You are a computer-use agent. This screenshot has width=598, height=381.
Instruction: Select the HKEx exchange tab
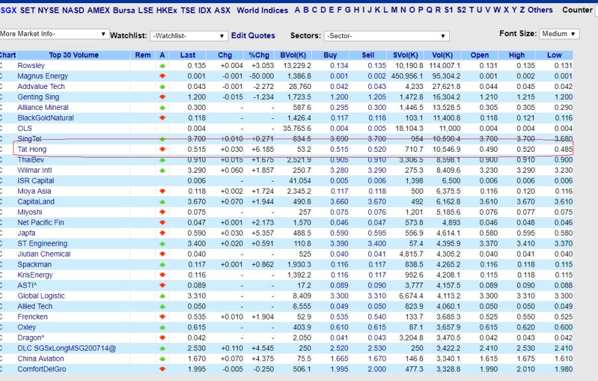(167, 10)
